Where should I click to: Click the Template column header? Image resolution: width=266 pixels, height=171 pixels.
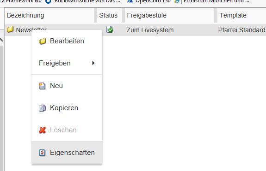(x=233, y=15)
